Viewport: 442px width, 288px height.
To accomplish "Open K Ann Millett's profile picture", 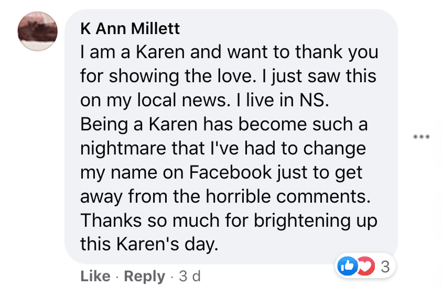I will 38,31.
